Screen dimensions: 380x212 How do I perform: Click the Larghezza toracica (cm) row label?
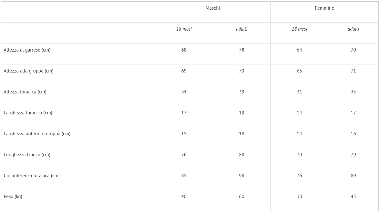(28, 113)
